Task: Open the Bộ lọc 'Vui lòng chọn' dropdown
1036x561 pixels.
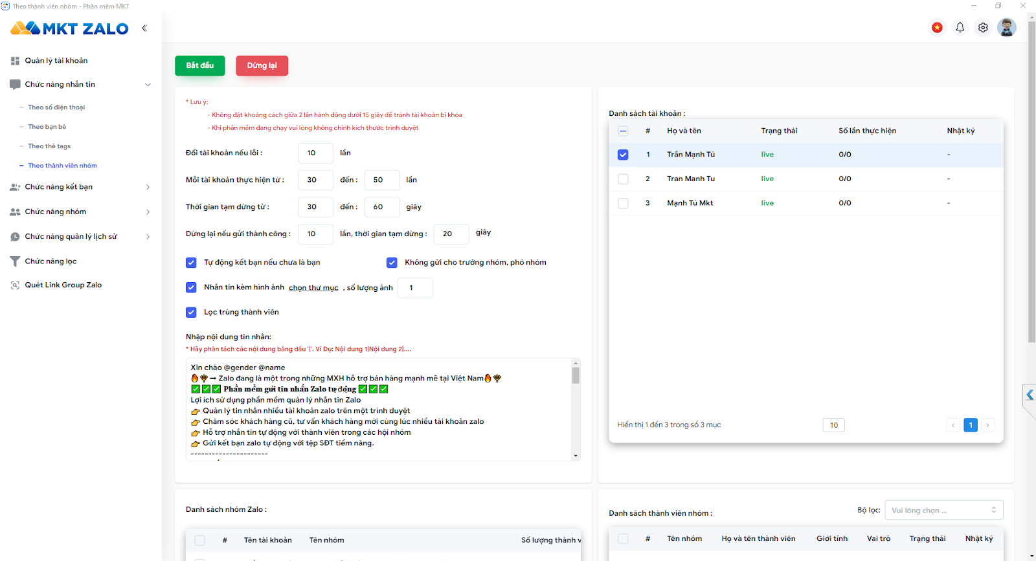Action: click(944, 510)
